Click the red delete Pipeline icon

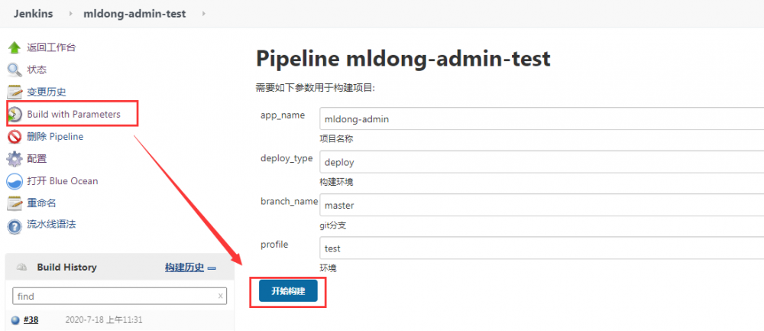15,137
